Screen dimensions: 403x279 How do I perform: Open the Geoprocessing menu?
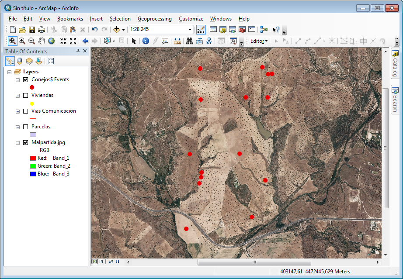[x=154, y=19]
